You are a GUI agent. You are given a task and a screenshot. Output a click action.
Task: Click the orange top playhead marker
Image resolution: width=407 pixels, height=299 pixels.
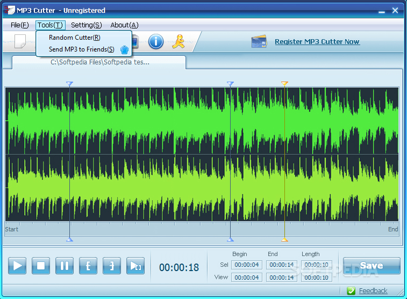(x=284, y=84)
